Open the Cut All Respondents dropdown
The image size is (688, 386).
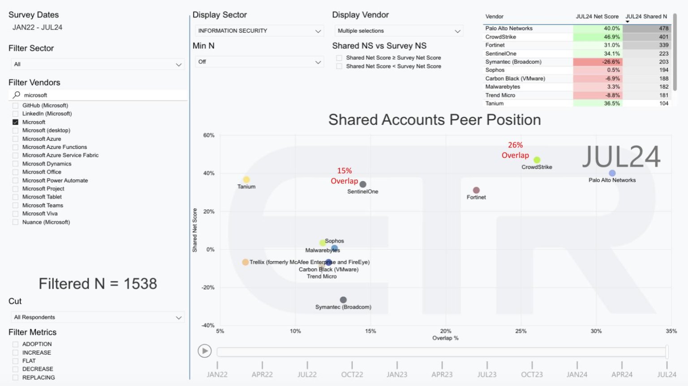pos(98,317)
